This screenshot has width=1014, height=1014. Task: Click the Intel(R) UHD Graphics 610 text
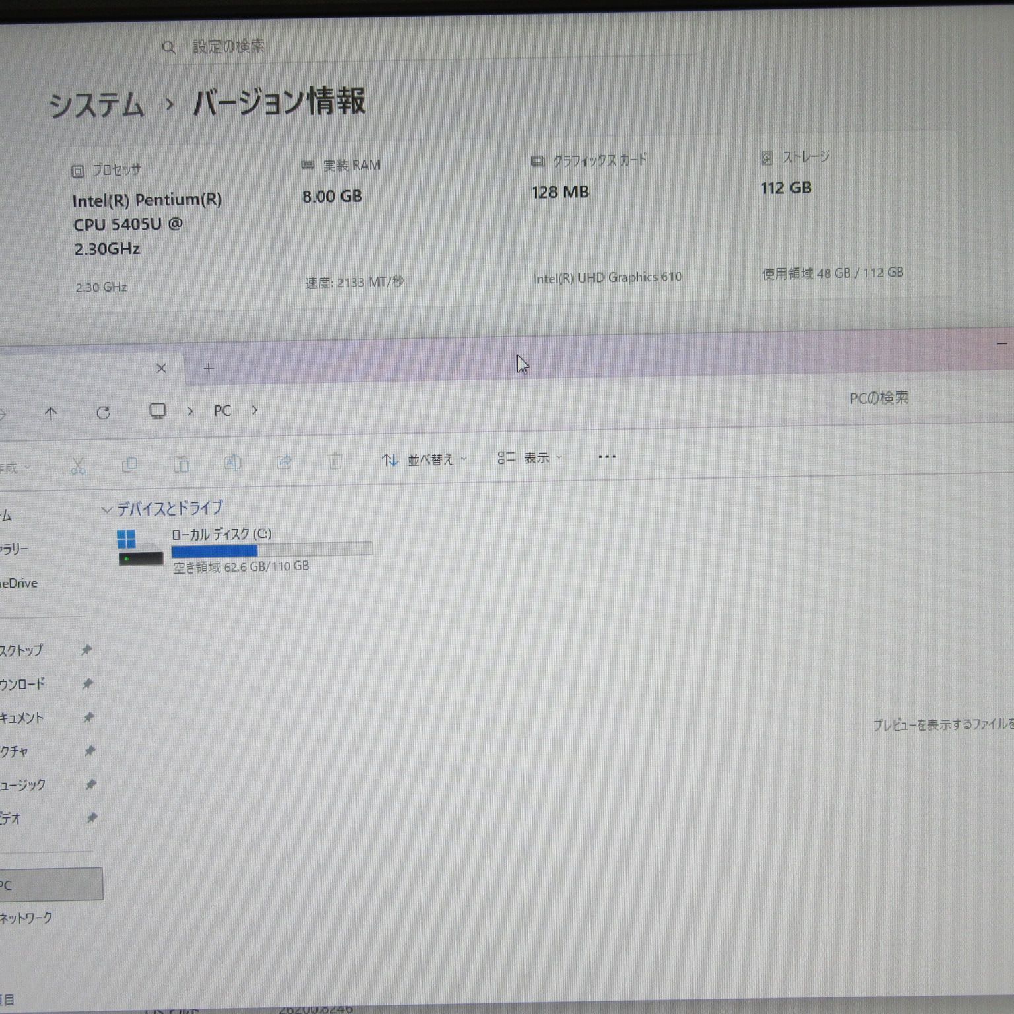point(607,278)
